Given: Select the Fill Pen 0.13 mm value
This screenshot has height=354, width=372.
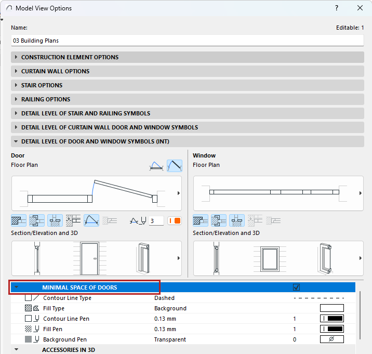Looking at the screenshot, I should click(x=165, y=329).
